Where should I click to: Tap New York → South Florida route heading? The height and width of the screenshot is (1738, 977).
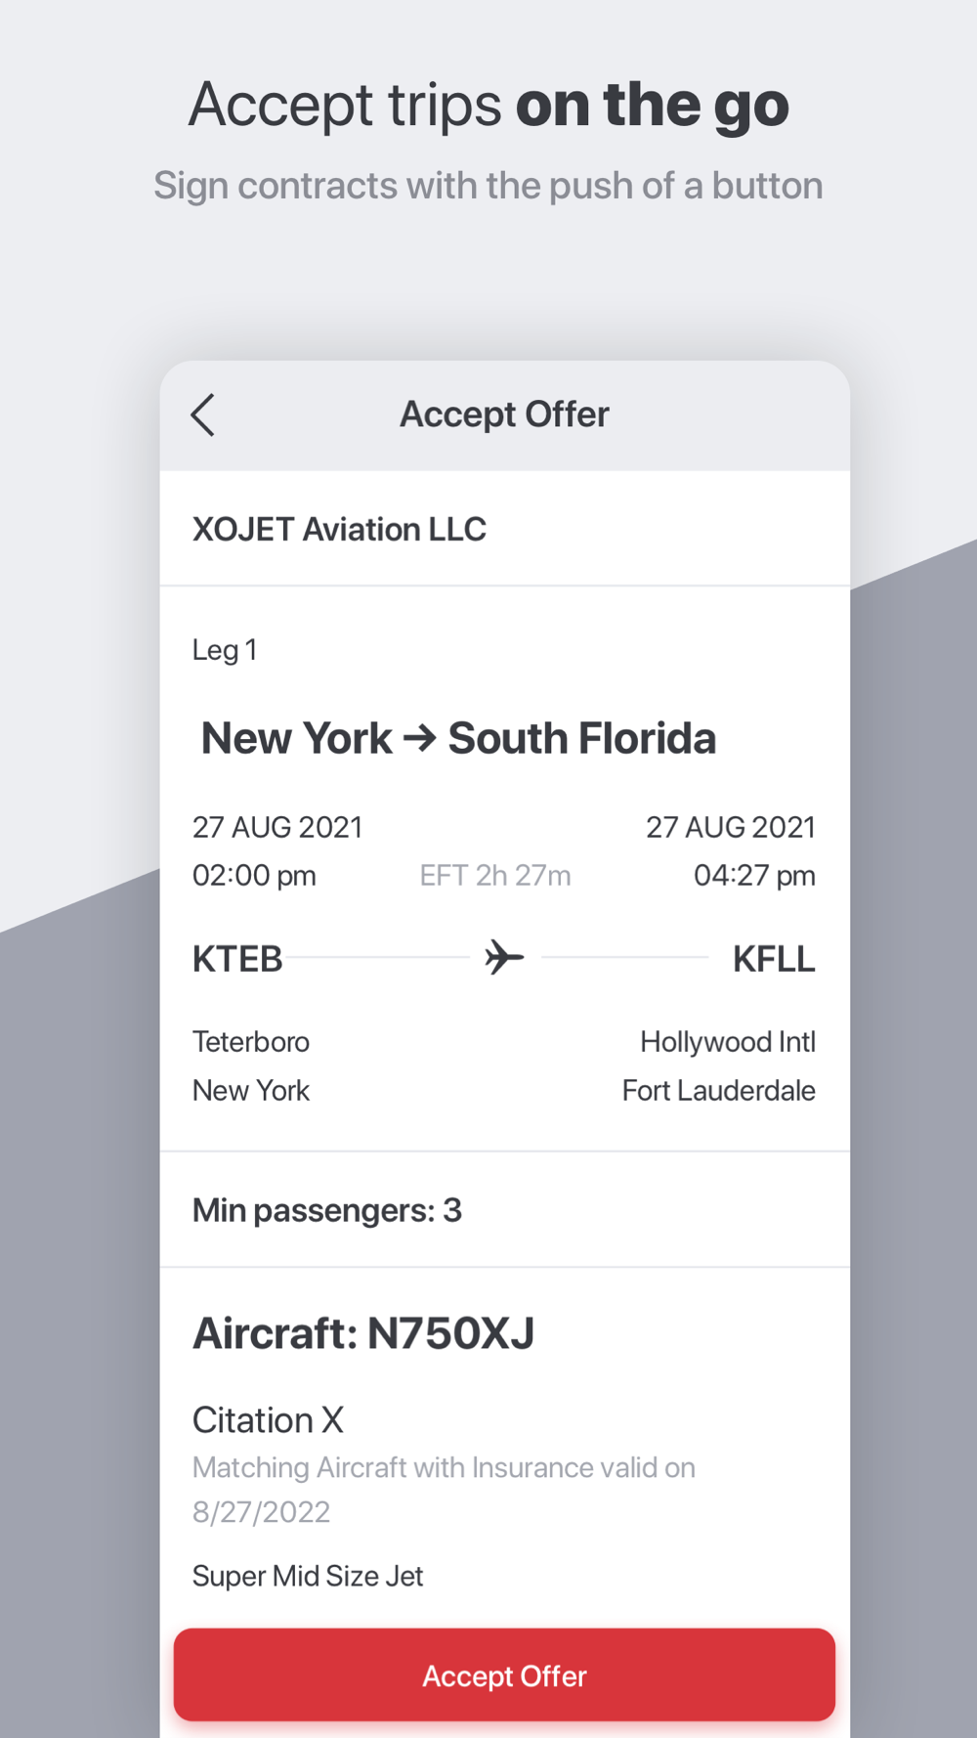(458, 739)
